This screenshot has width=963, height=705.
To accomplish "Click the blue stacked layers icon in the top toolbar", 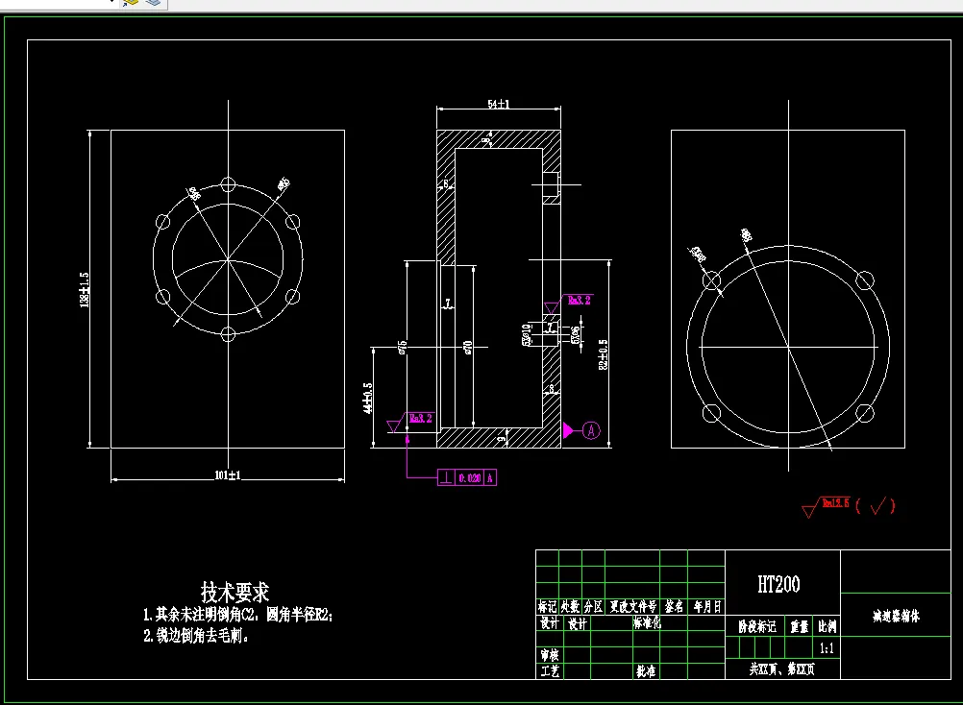I will pos(153,3).
